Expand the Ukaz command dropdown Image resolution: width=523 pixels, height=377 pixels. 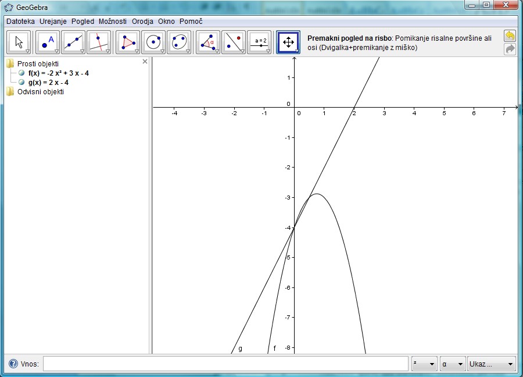point(492,364)
